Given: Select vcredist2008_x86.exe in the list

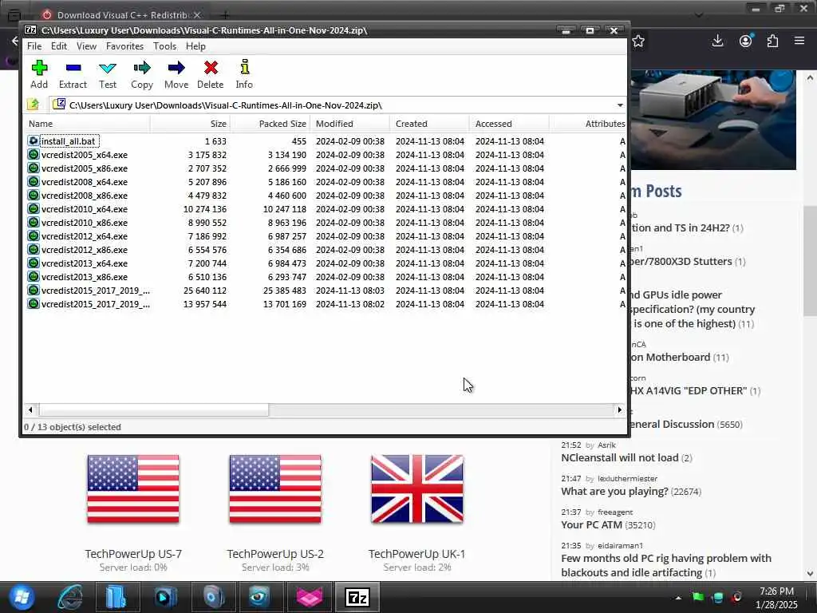Looking at the screenshot, I should [x=85, y=196].
